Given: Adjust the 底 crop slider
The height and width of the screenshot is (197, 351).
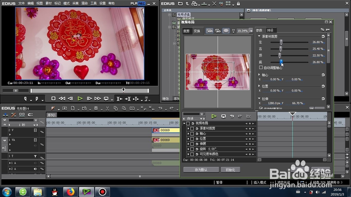Looking at the screenshot, I should click(281, 62).
